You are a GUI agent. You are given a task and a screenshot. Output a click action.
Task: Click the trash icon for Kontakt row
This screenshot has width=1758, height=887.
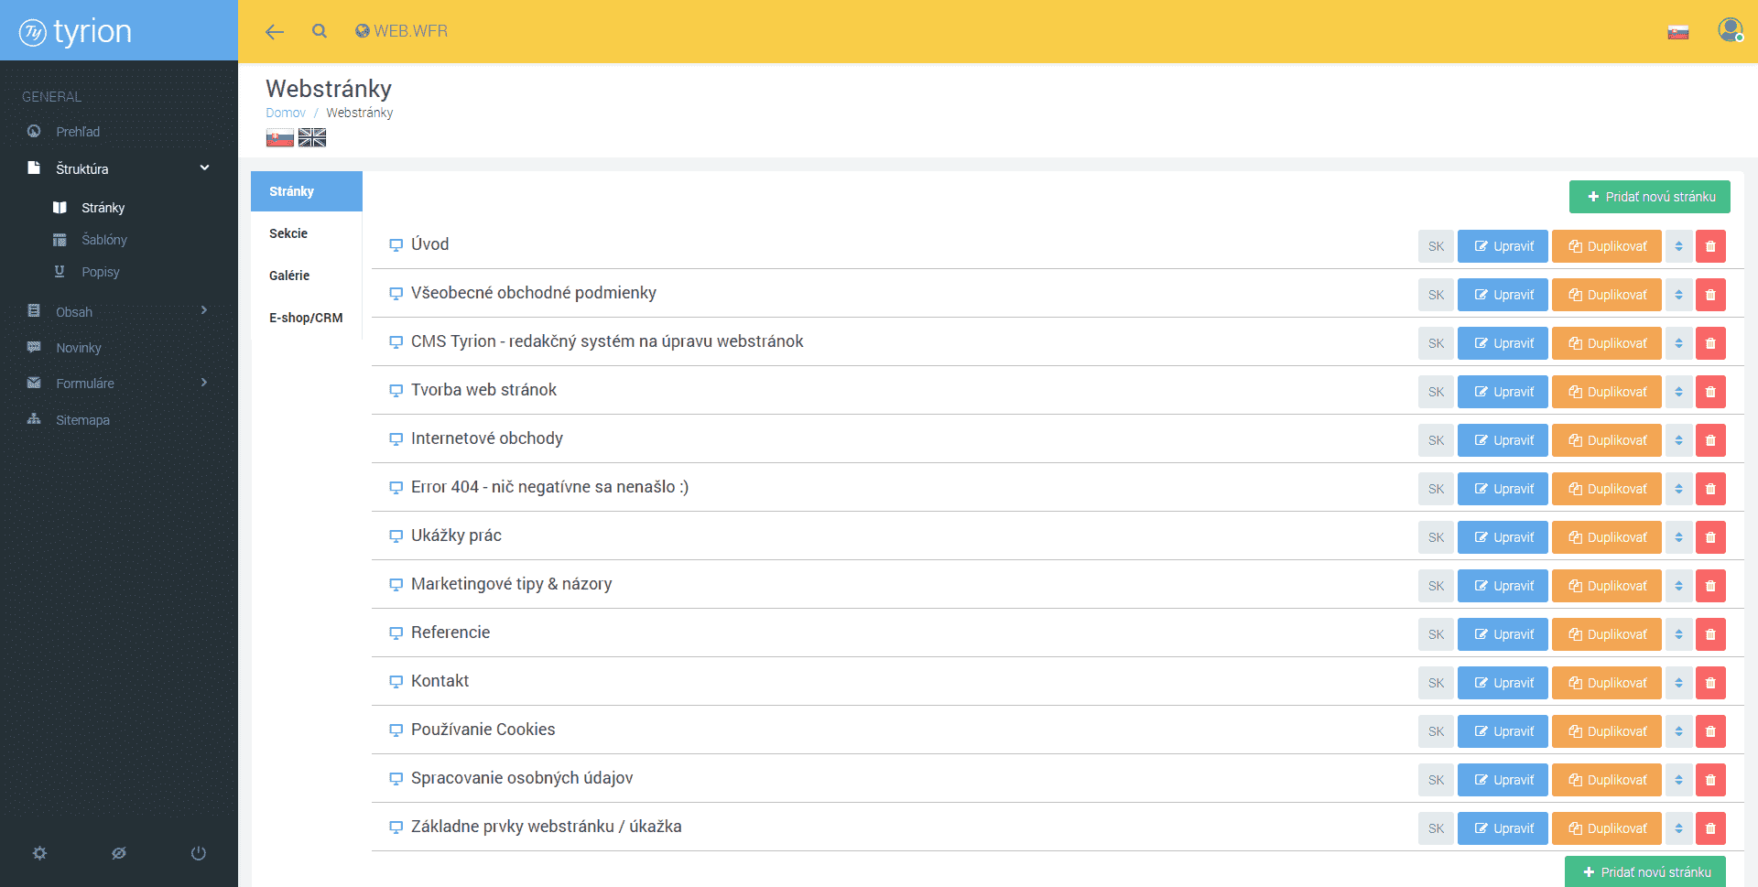tap(1709, 683)
